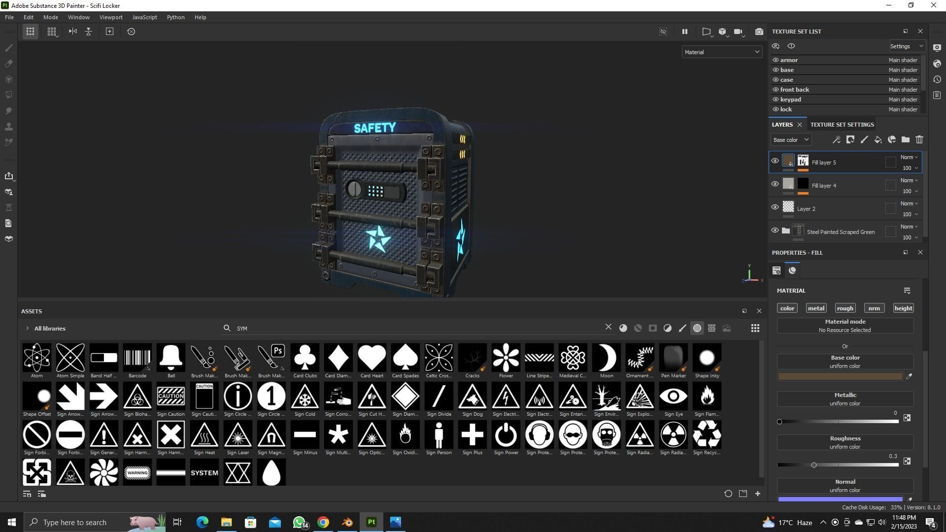Click the rough channel button
946x532 pixels.
[845, 308]
